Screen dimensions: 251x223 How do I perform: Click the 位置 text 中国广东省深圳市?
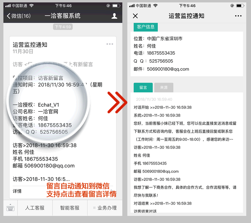point(165,39)
